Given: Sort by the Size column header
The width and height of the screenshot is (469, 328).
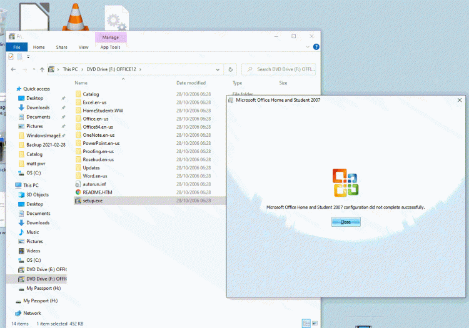Looking at the screenshot, I should click(x=283, y=82).
